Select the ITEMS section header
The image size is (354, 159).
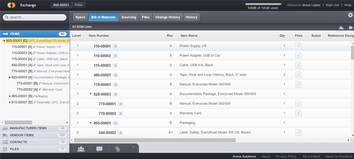[x=35, y=34]
